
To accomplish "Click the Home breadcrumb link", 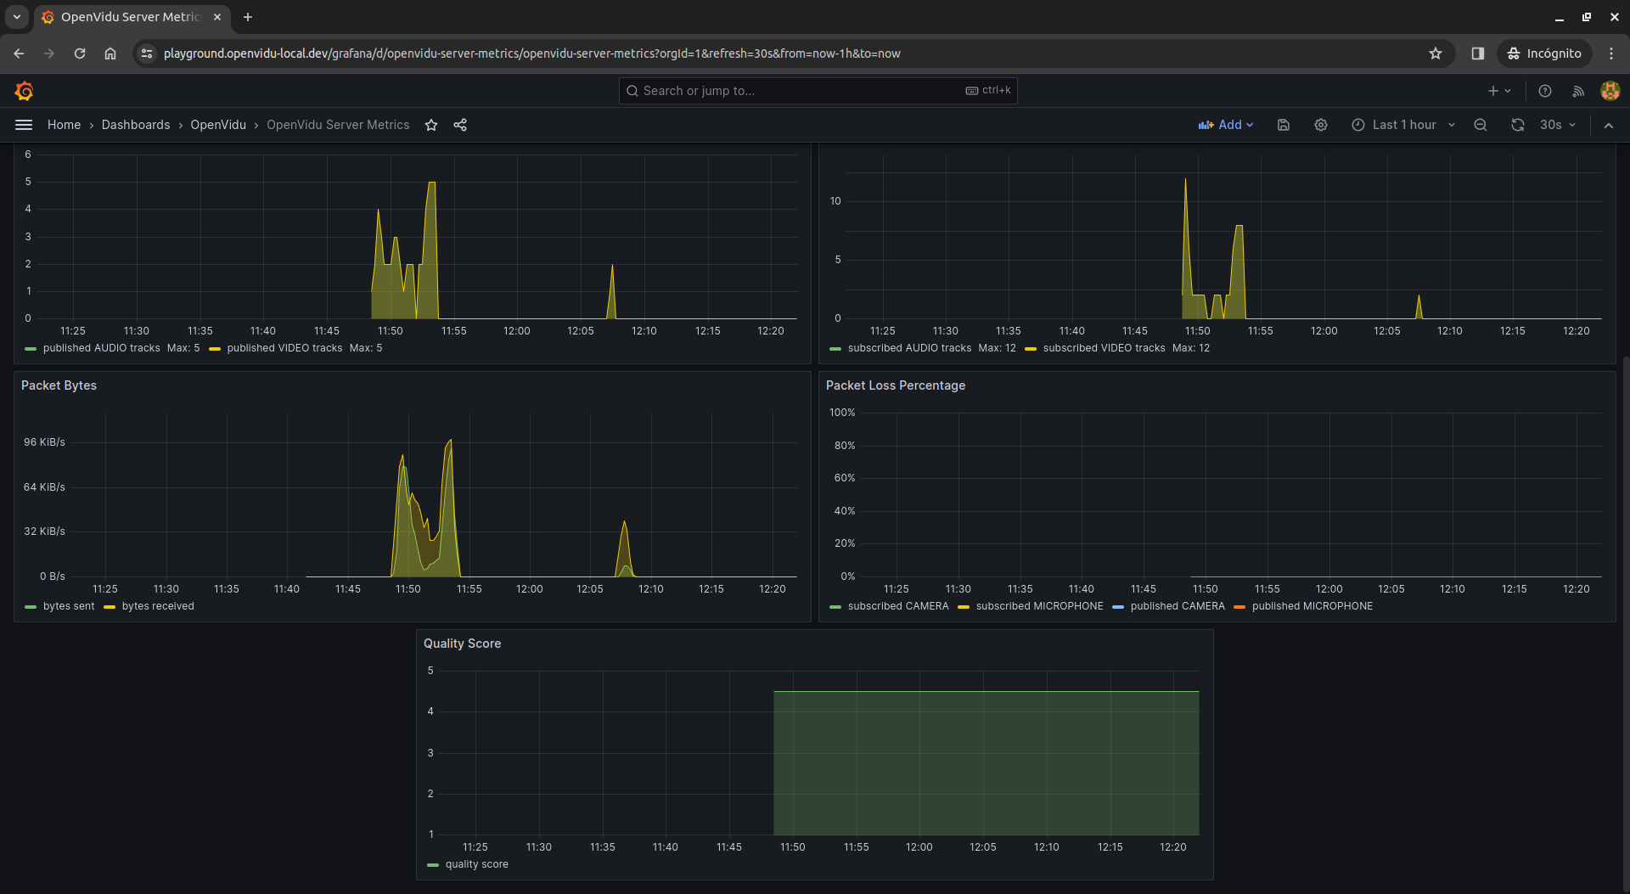I will [x=64, y=125].
